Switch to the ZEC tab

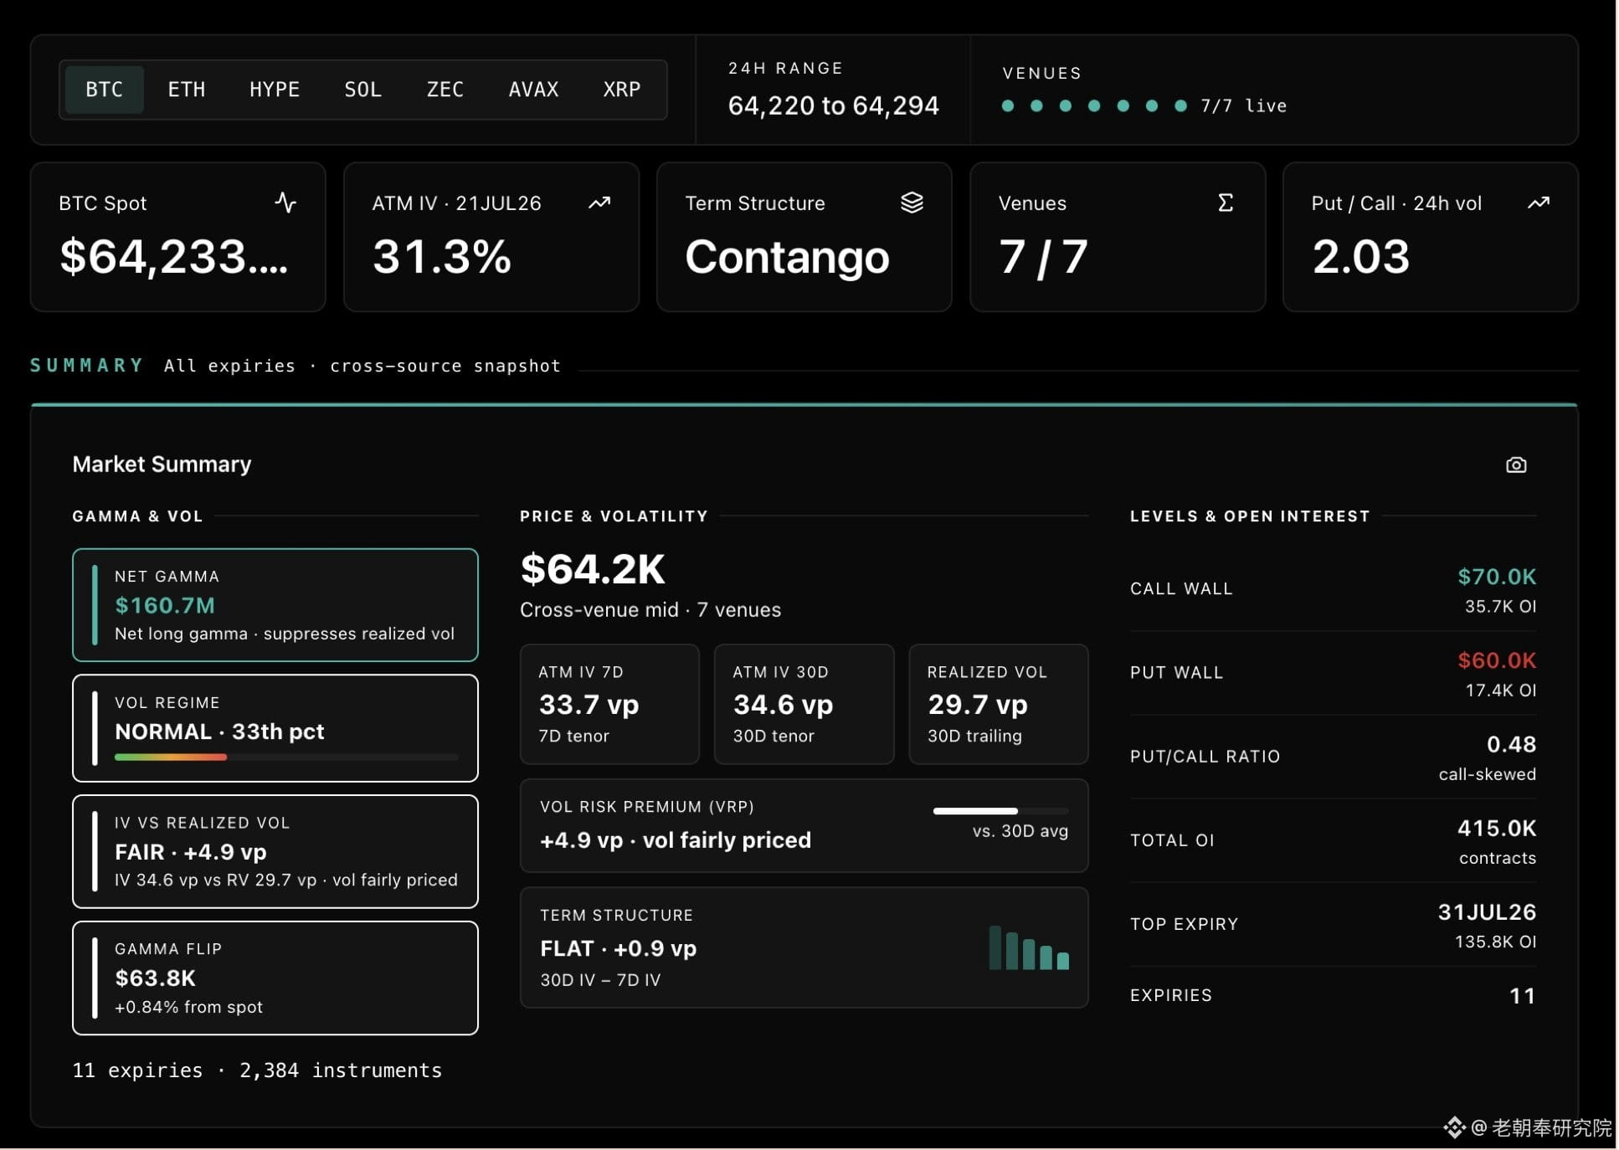tap(445, 90)
